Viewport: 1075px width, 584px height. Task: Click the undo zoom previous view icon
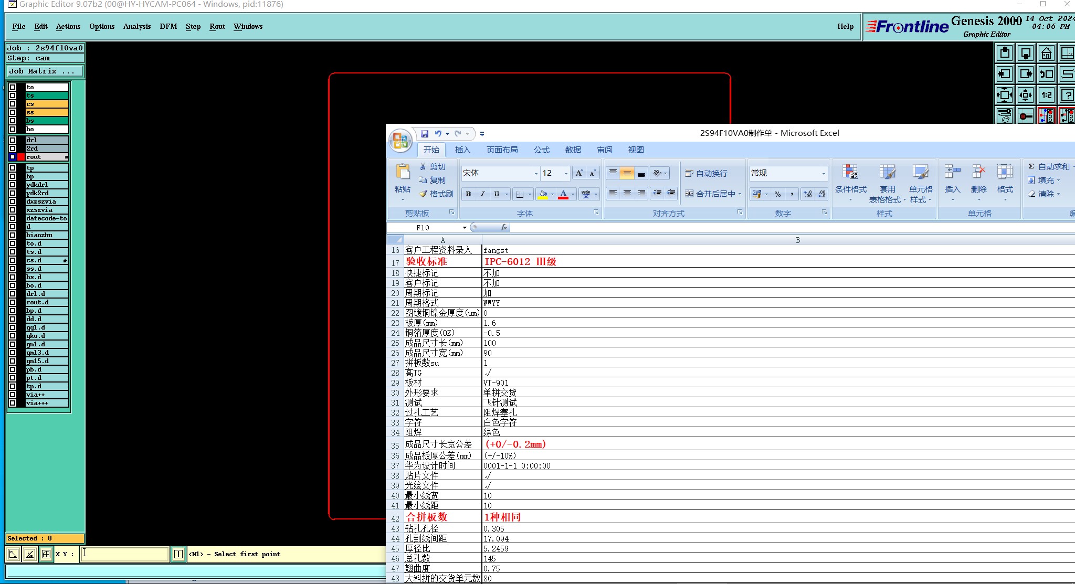pyautogui.click(x=1046, y=74)
